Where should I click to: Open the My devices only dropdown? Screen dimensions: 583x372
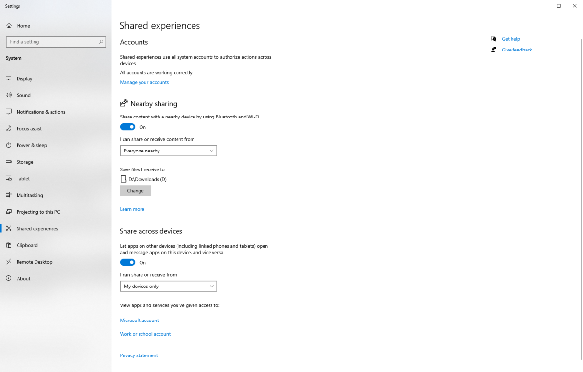click(168, 286)
